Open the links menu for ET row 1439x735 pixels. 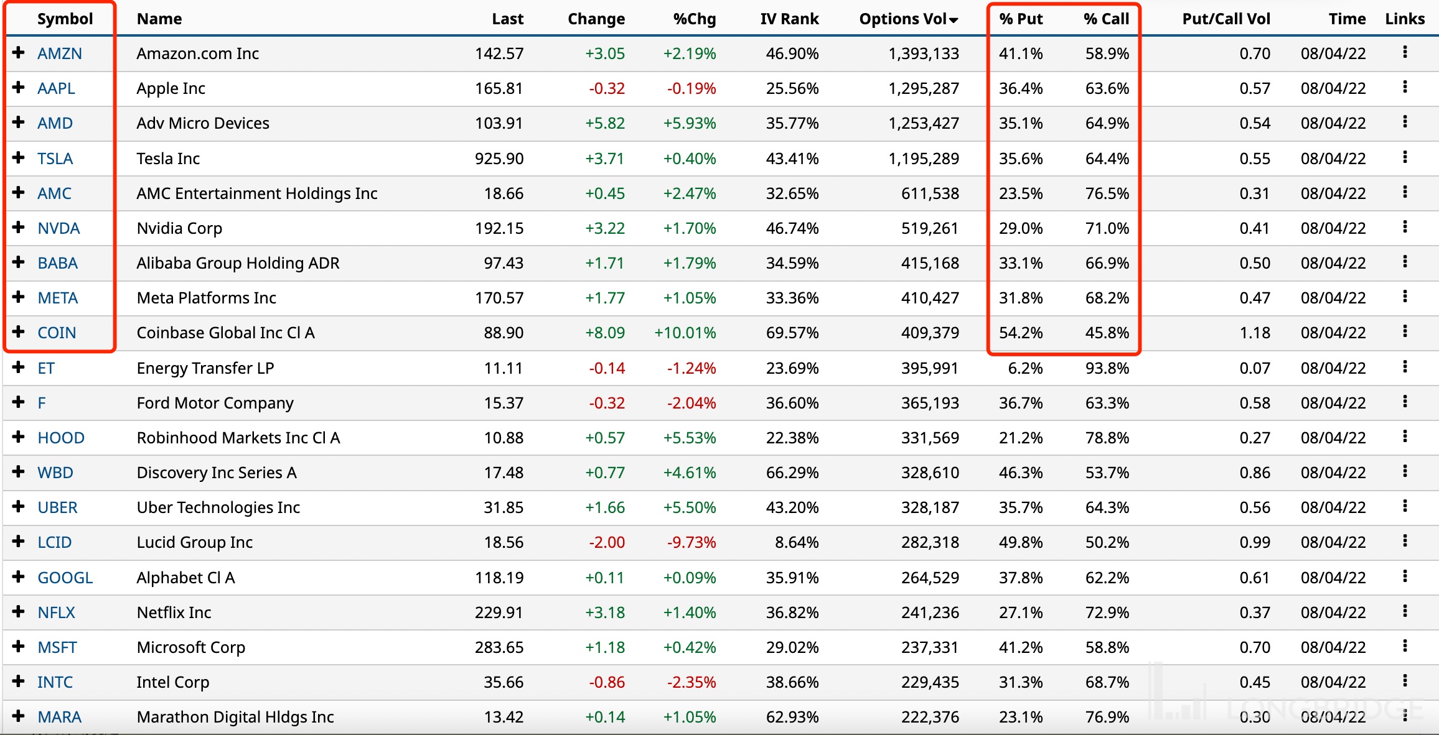pyautogui.click(x=1405, y=367)
